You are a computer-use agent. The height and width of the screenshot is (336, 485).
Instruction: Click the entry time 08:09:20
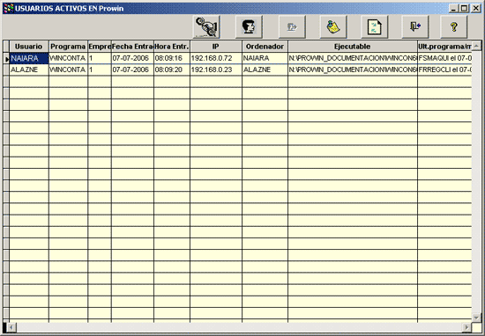point(172,69)
